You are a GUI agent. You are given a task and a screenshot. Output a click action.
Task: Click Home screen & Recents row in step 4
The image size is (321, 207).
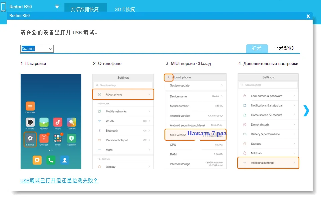click(x=268, y=115)
